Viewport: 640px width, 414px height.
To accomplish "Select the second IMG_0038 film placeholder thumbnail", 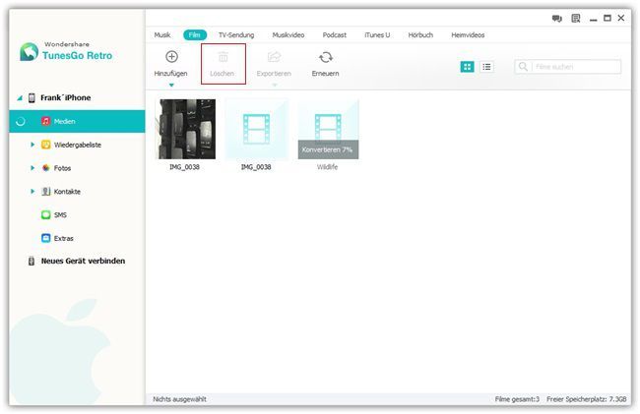I will tap(256, 129).
